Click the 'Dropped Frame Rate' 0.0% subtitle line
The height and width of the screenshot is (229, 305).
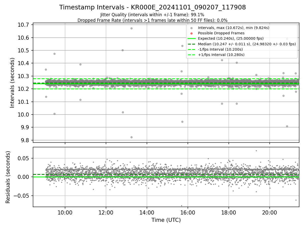pos(152,20)
